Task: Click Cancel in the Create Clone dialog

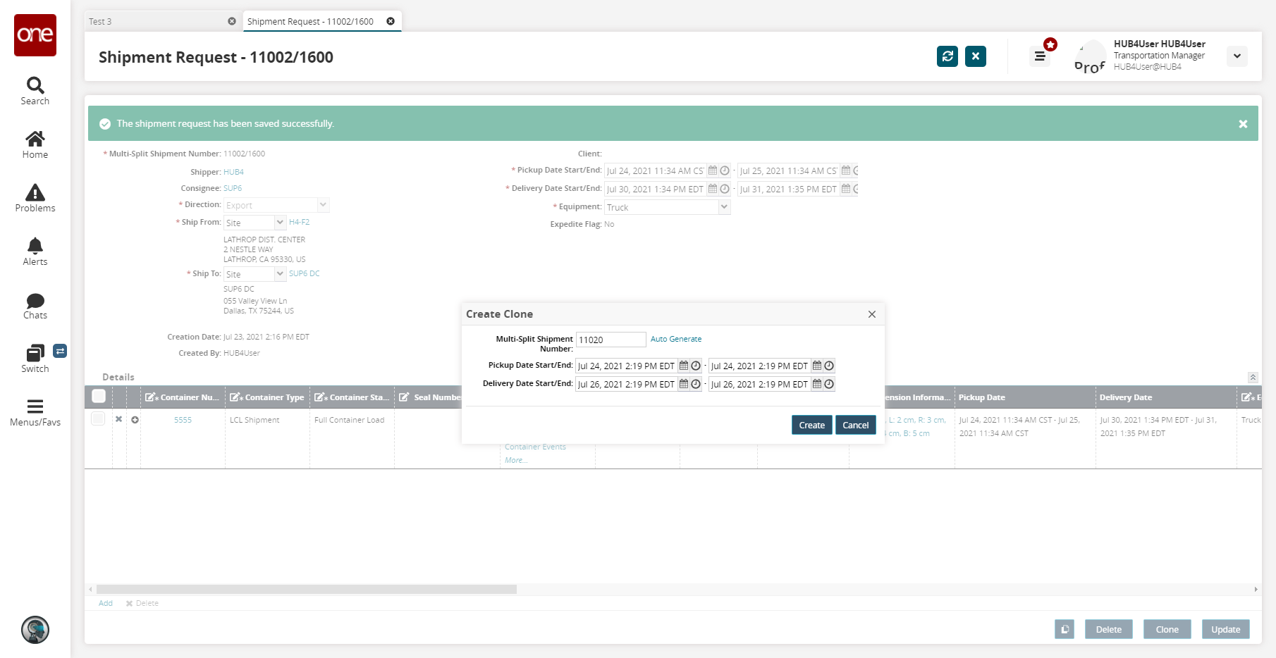Action: click(x=856, y=425)
